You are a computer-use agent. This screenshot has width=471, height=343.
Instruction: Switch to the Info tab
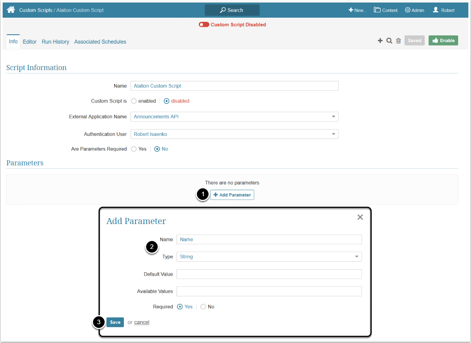pos(13,41)
